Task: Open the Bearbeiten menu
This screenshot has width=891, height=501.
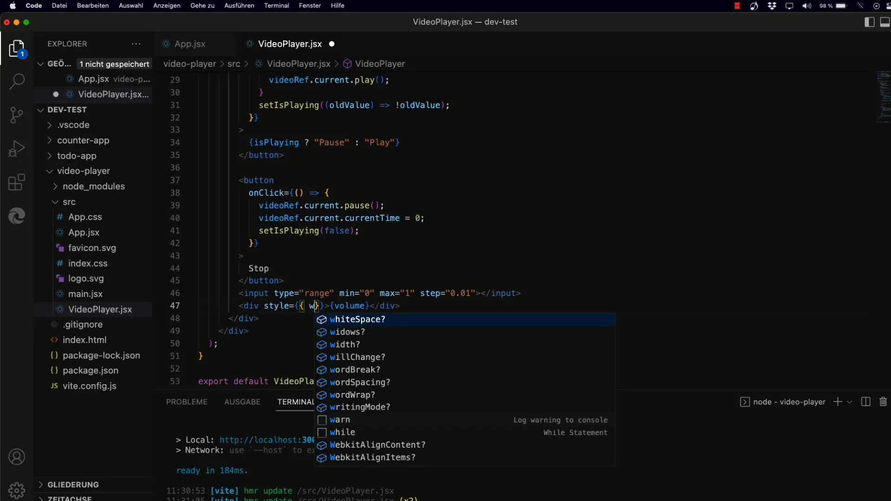Action: pos(93,6)
